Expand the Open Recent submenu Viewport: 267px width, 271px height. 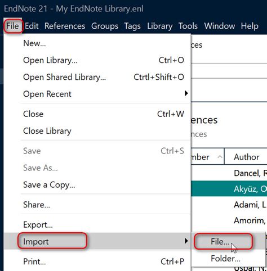pos(97,94)
